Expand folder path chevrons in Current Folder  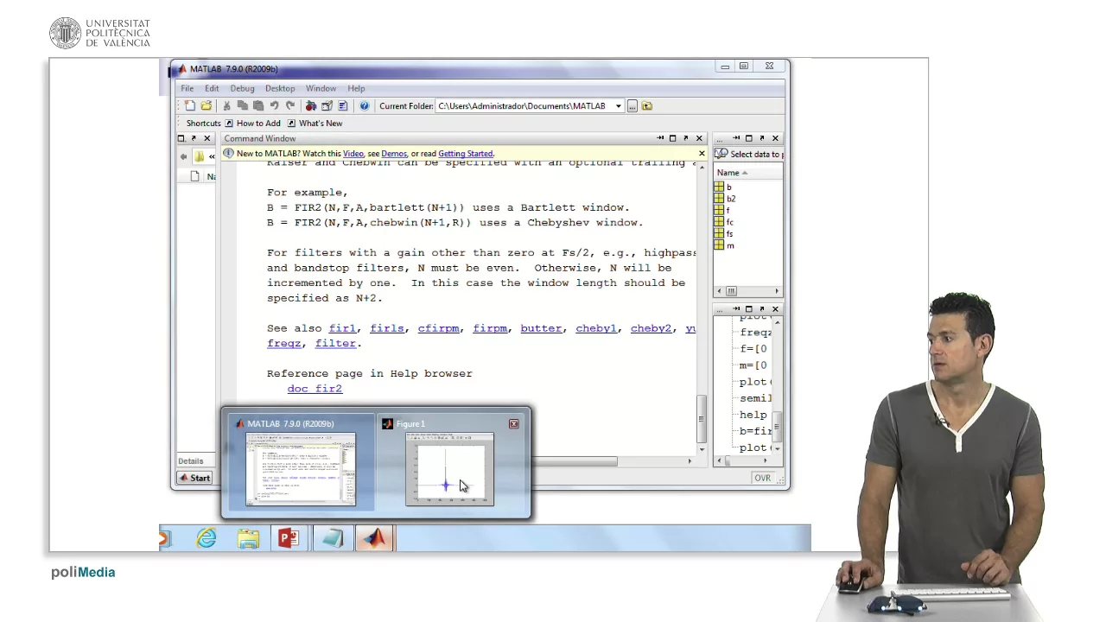[x=212, y=156]
